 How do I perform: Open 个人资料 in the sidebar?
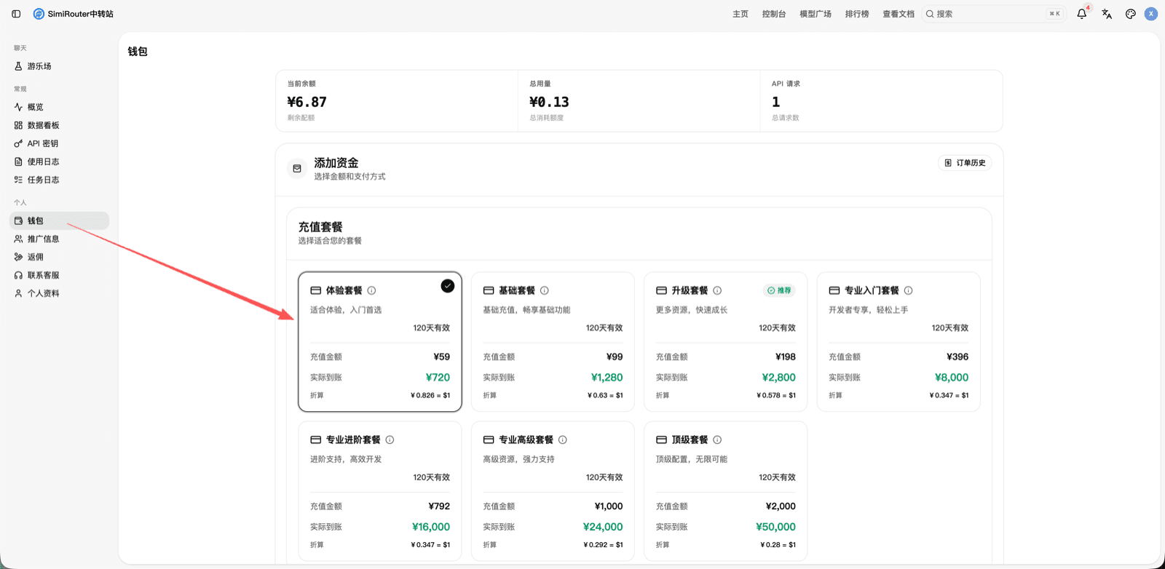click(60, 293)
